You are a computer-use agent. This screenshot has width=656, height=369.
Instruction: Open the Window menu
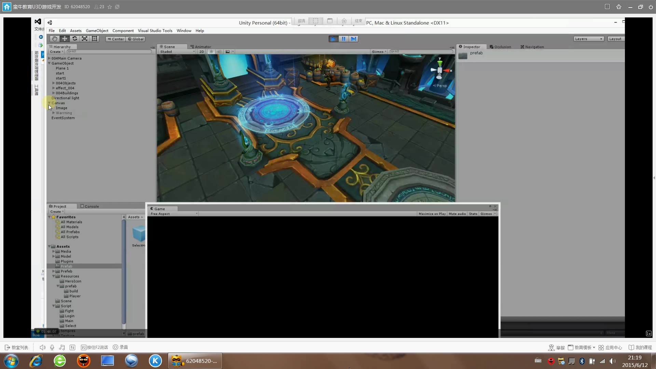tap(184, 31)
